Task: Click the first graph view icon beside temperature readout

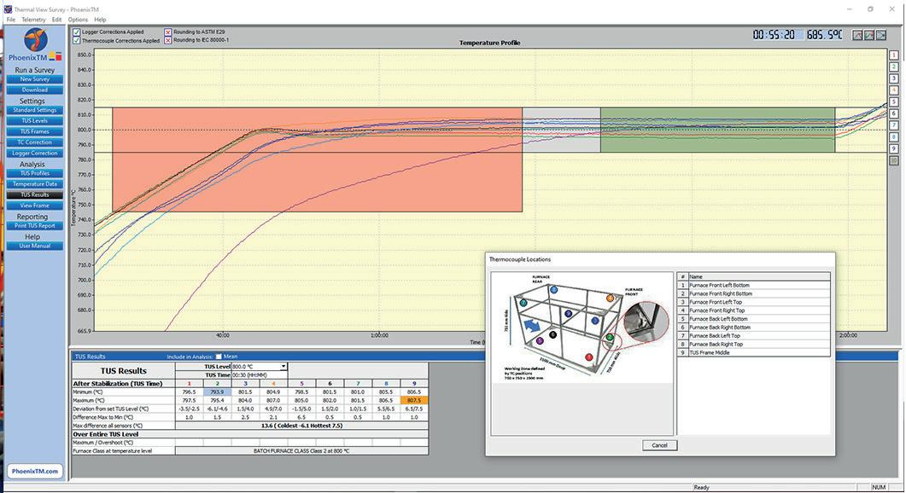Action: 857,35
